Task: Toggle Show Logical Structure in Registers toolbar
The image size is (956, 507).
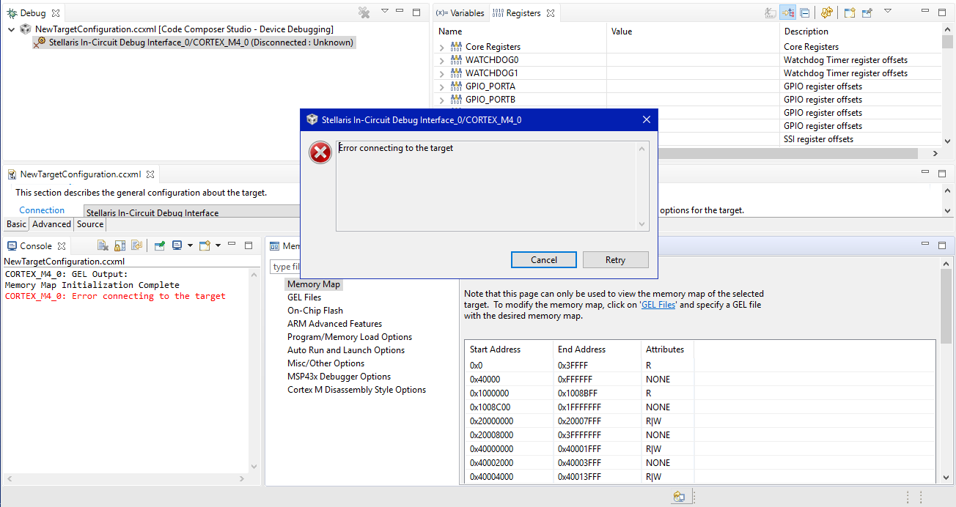Action: (x=788, y=12)
